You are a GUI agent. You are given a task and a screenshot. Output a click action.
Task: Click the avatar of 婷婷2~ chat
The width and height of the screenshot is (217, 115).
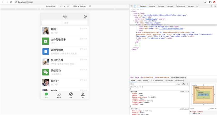[46, 82]
